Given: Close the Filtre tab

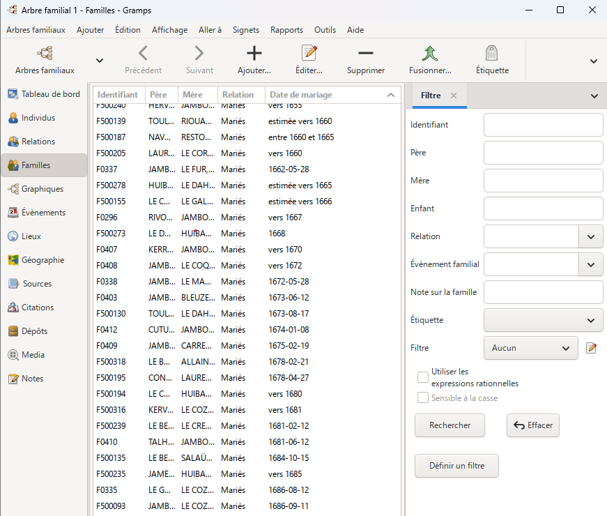Looking at the screenshot, I should pyautogui.click(x=454, y=96).
